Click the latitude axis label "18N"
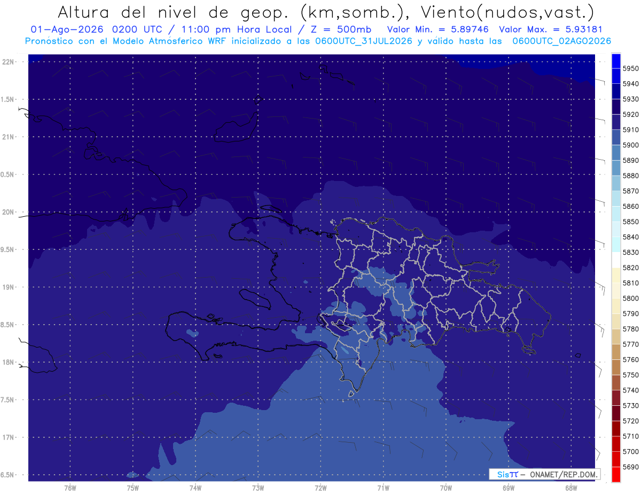Screen dimensions: 641x495 pos(8,363)
